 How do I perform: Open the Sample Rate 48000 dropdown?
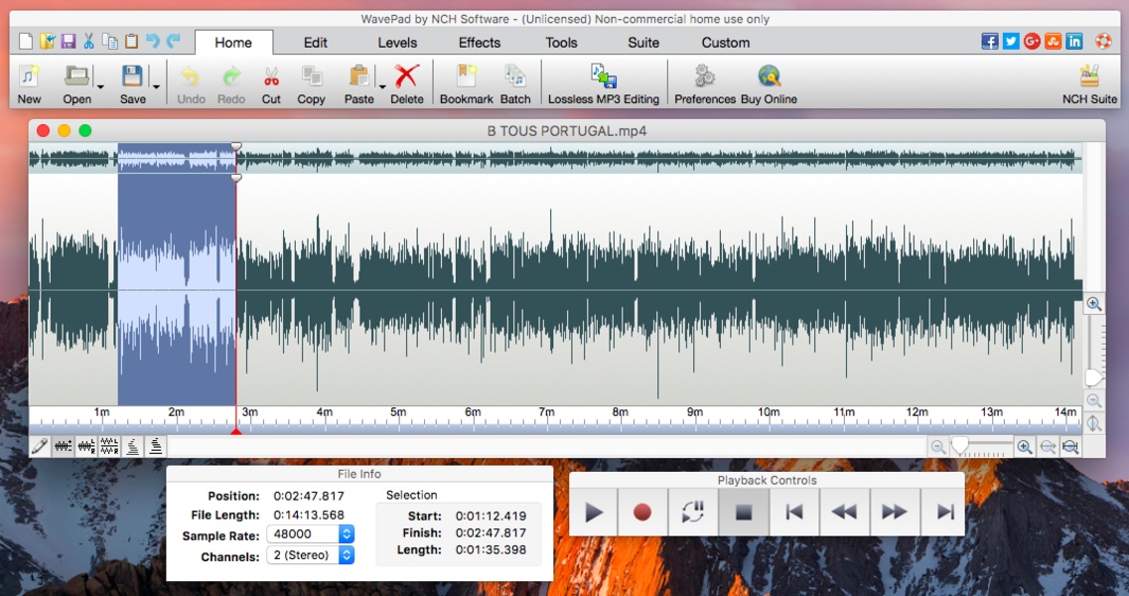(x=311, y=534)
